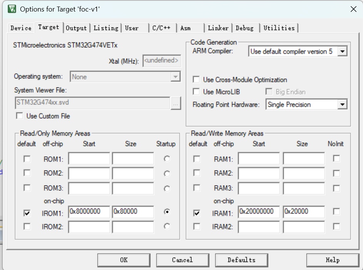Enable NoInit for RAM1
This screenshot has width=363, height=270.
point(336,158)
